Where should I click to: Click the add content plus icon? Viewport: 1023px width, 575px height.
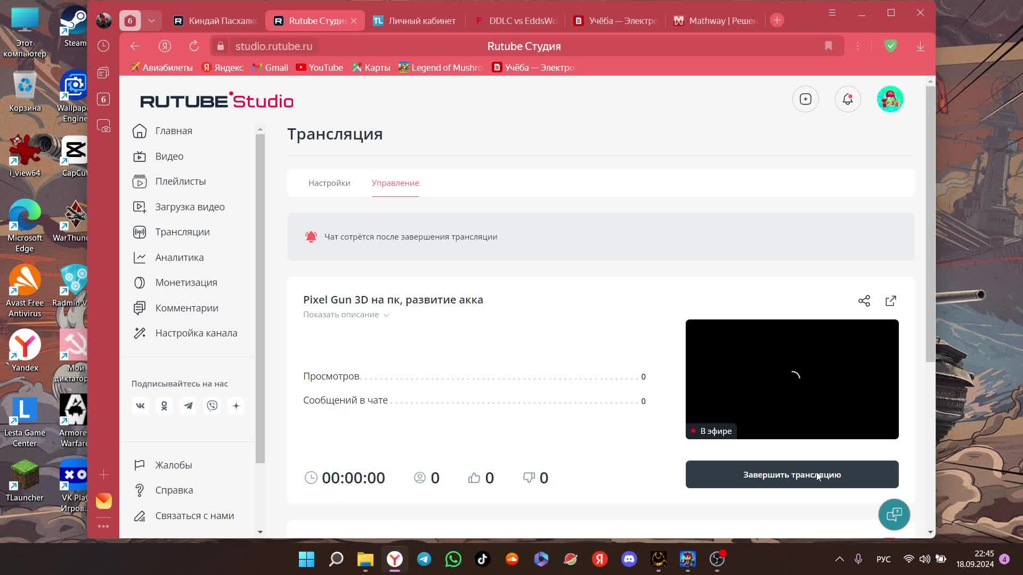(806, 99)
